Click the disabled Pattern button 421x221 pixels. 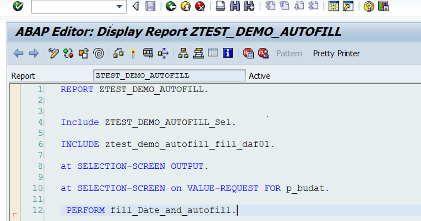288,53
